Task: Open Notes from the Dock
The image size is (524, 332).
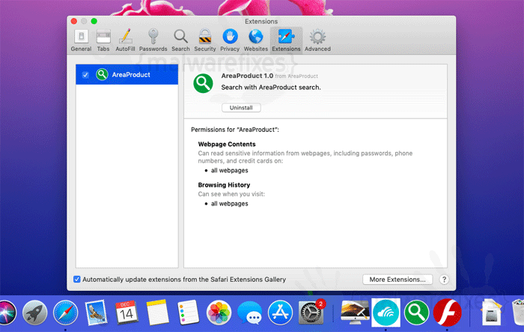Action: [157, 313]
